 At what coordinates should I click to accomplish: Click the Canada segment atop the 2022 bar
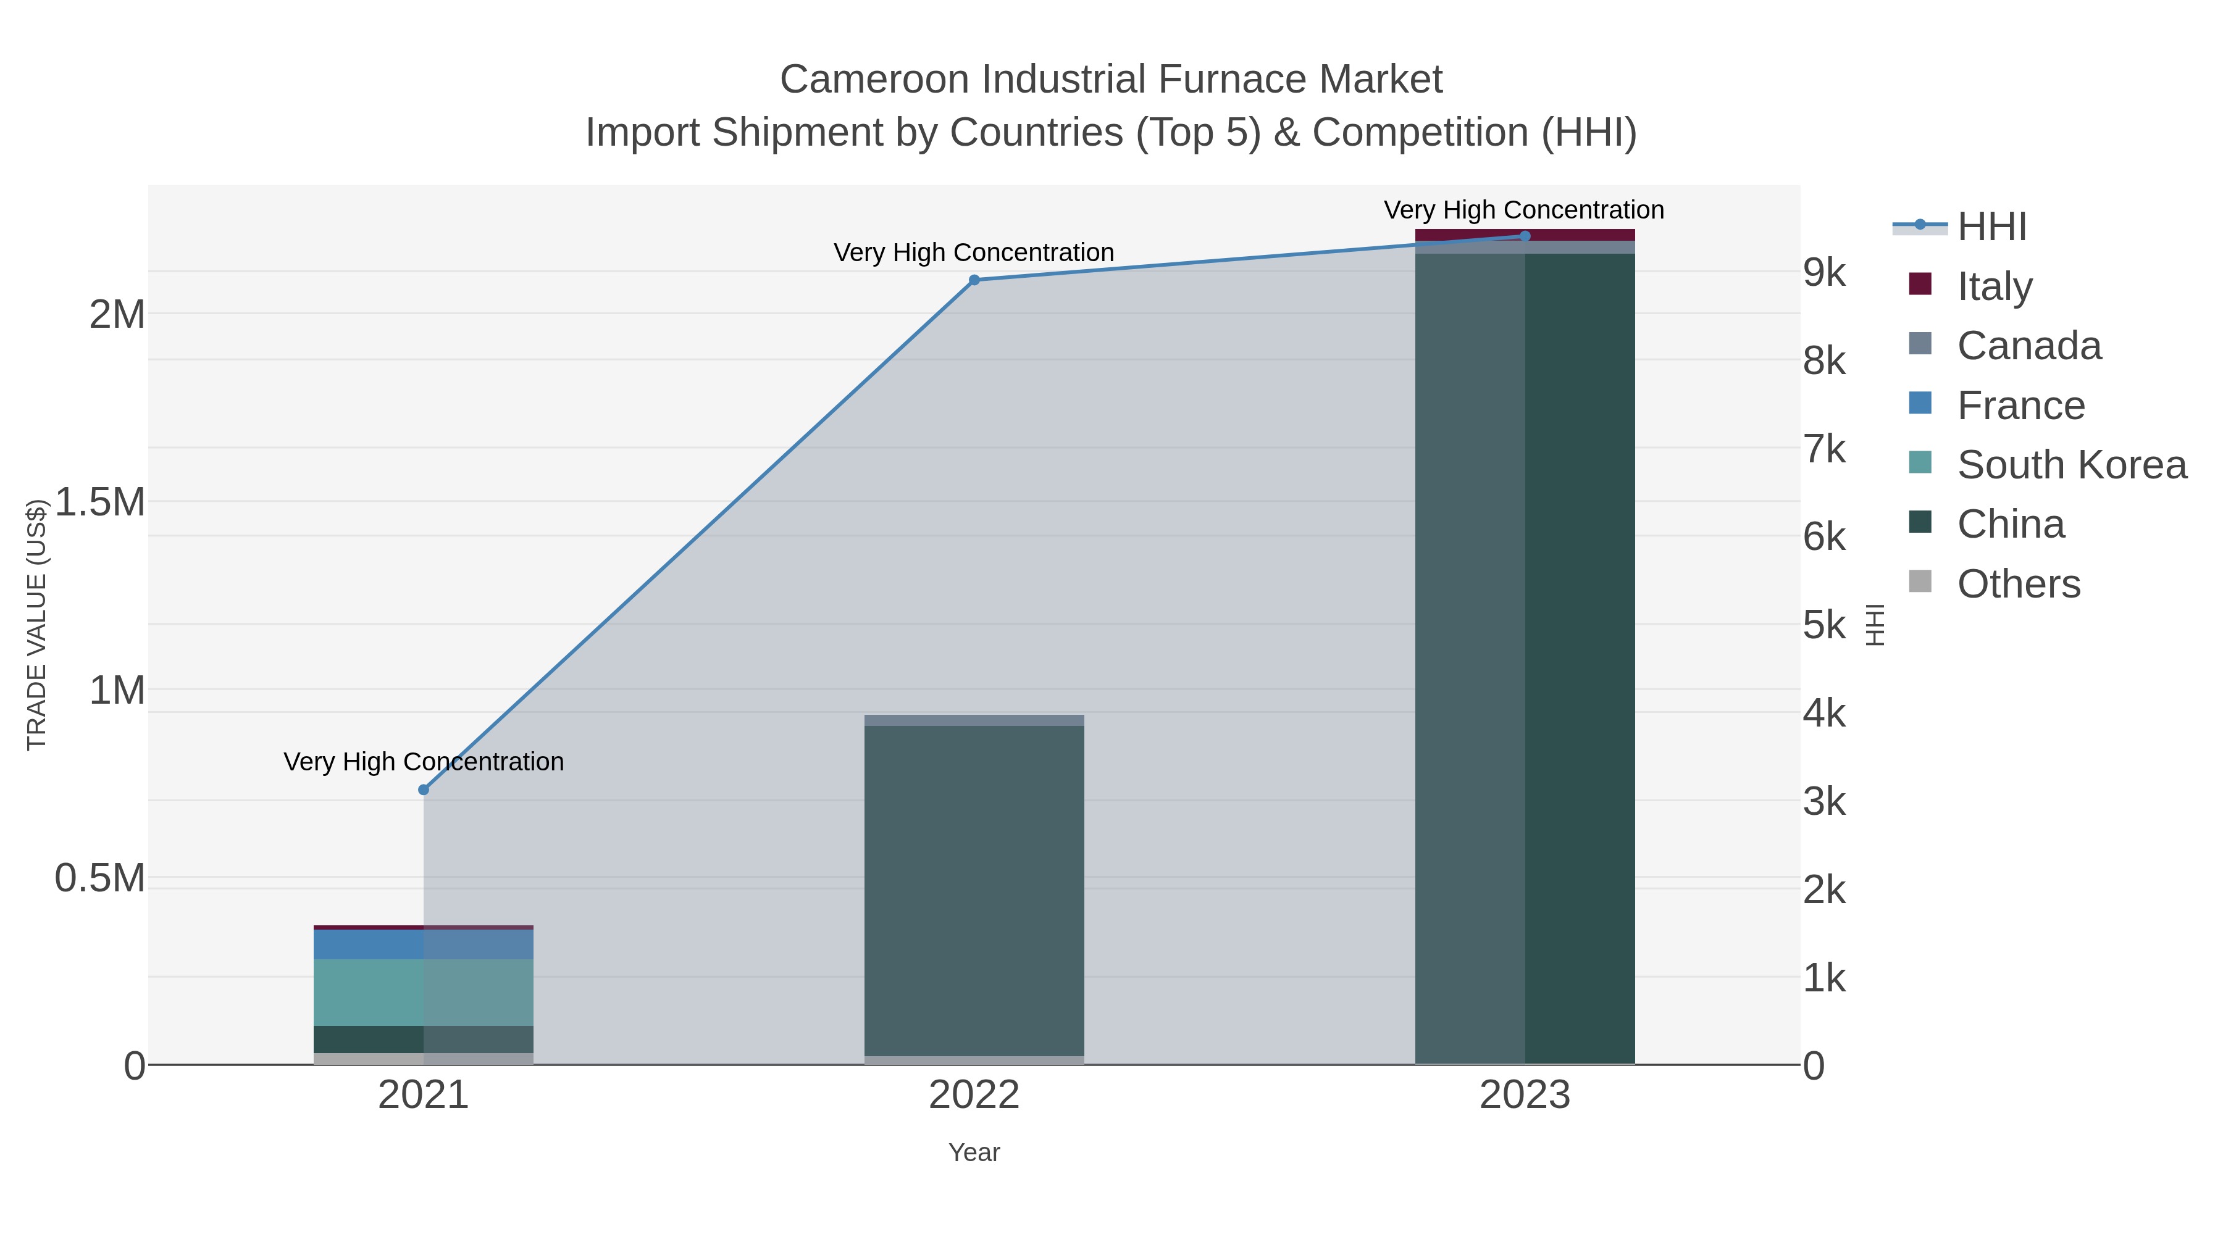click(974, 720)
